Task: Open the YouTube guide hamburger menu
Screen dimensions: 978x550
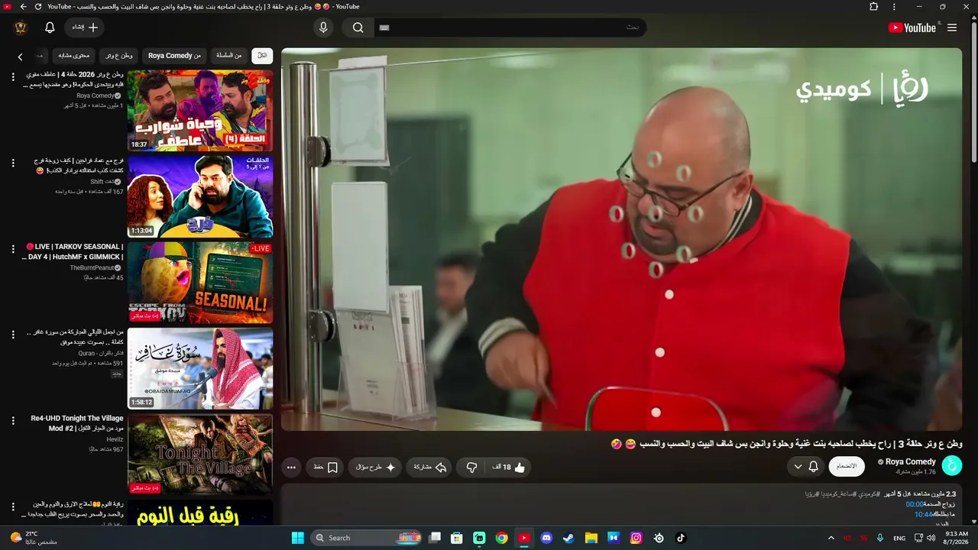Action: tap(952, 27)
